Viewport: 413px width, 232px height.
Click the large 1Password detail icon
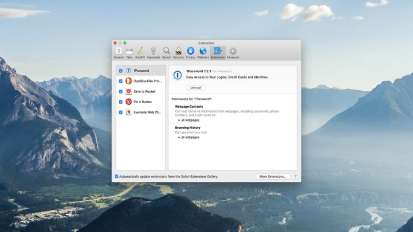(177, 75)
